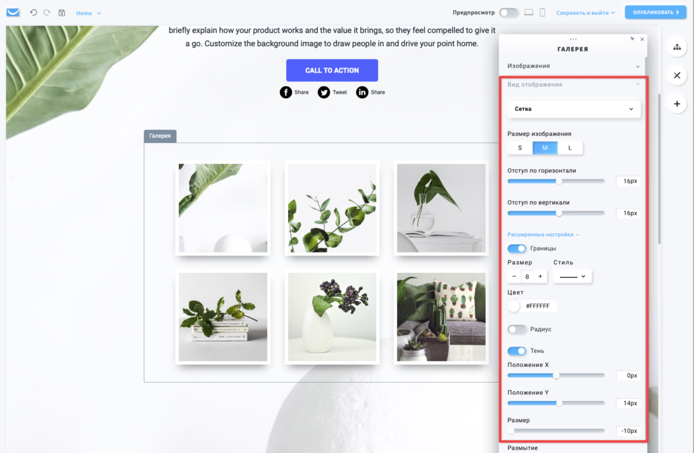Image resolution: width=694 pixels, height=453 pixels.
Task: Click the LinkedIn Share text link
Action: tap(377, 93)
